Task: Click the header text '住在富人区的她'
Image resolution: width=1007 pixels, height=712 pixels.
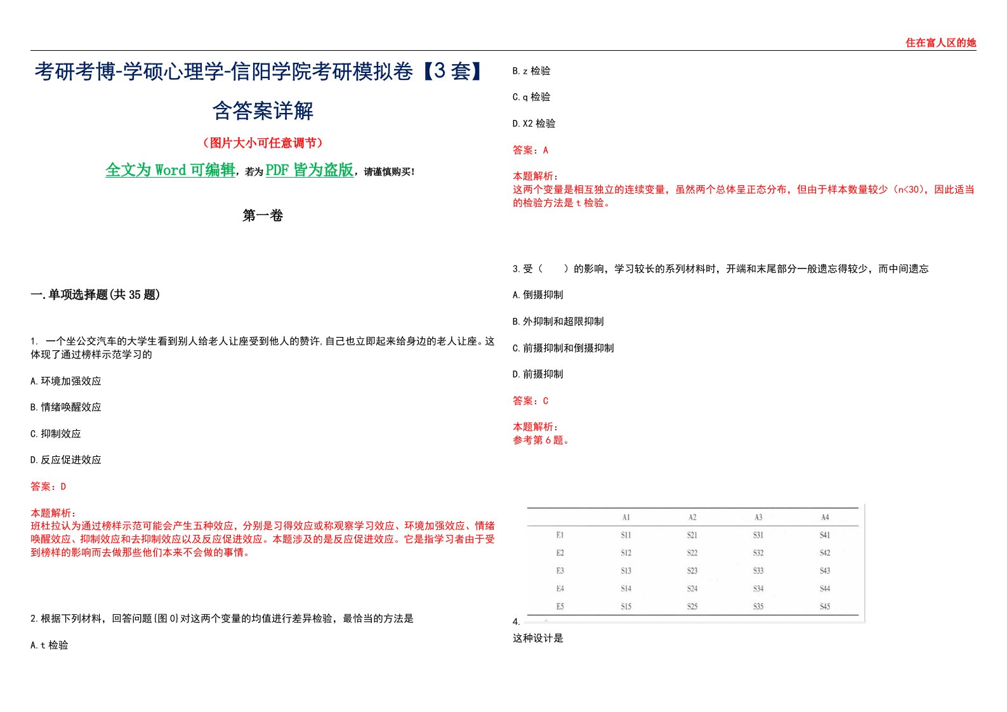Action: [x=940, y=43]
